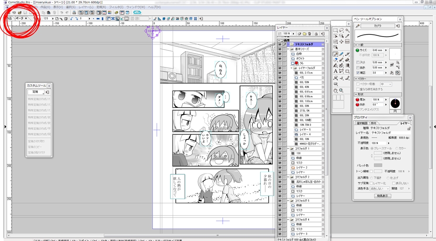Select the rectangle marquee tool
The height and width of the screenshot is (241, 436).
(x=335, y=30)
